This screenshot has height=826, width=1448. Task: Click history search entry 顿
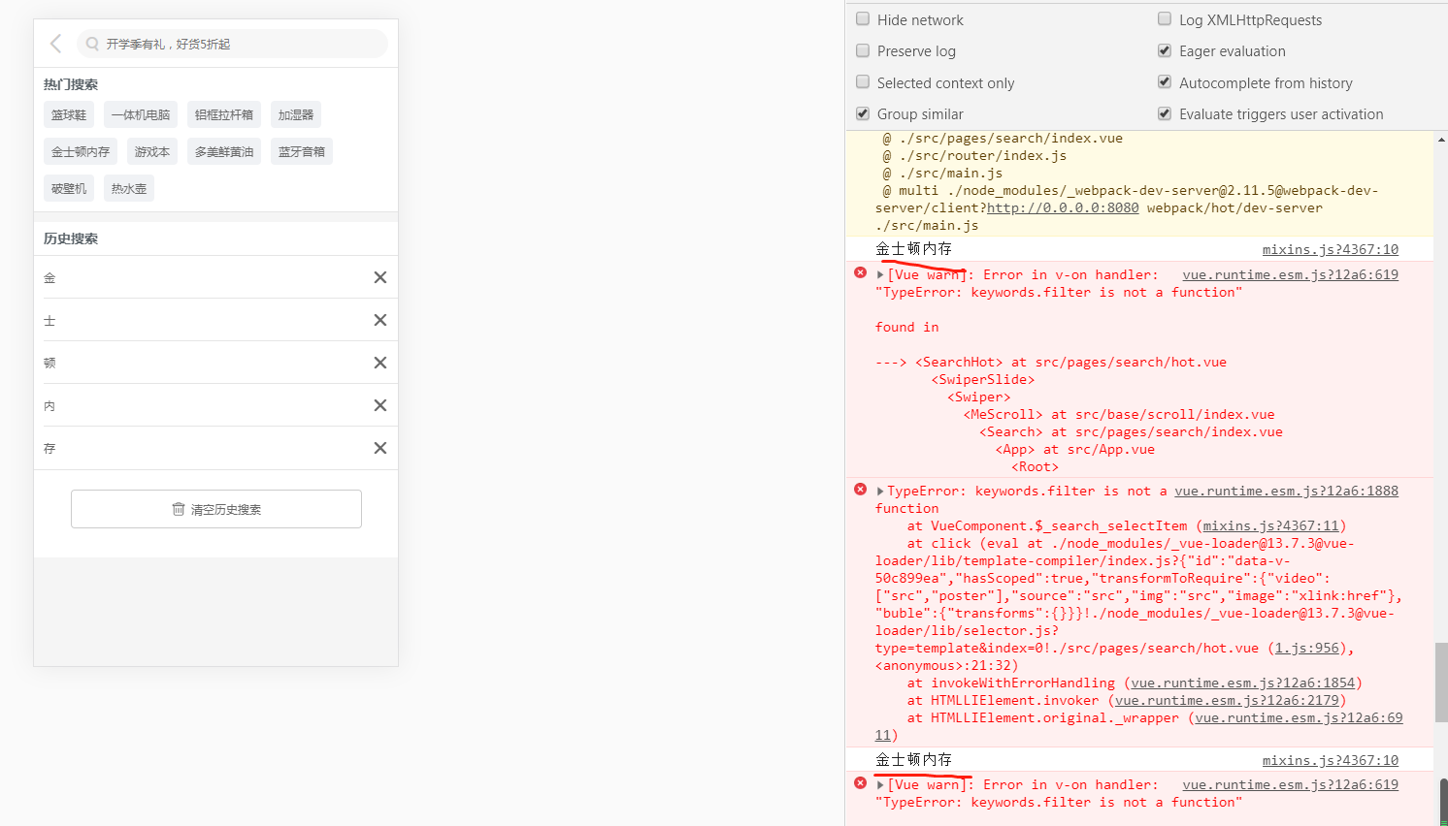pyautogui.click(x=49, y=363)
